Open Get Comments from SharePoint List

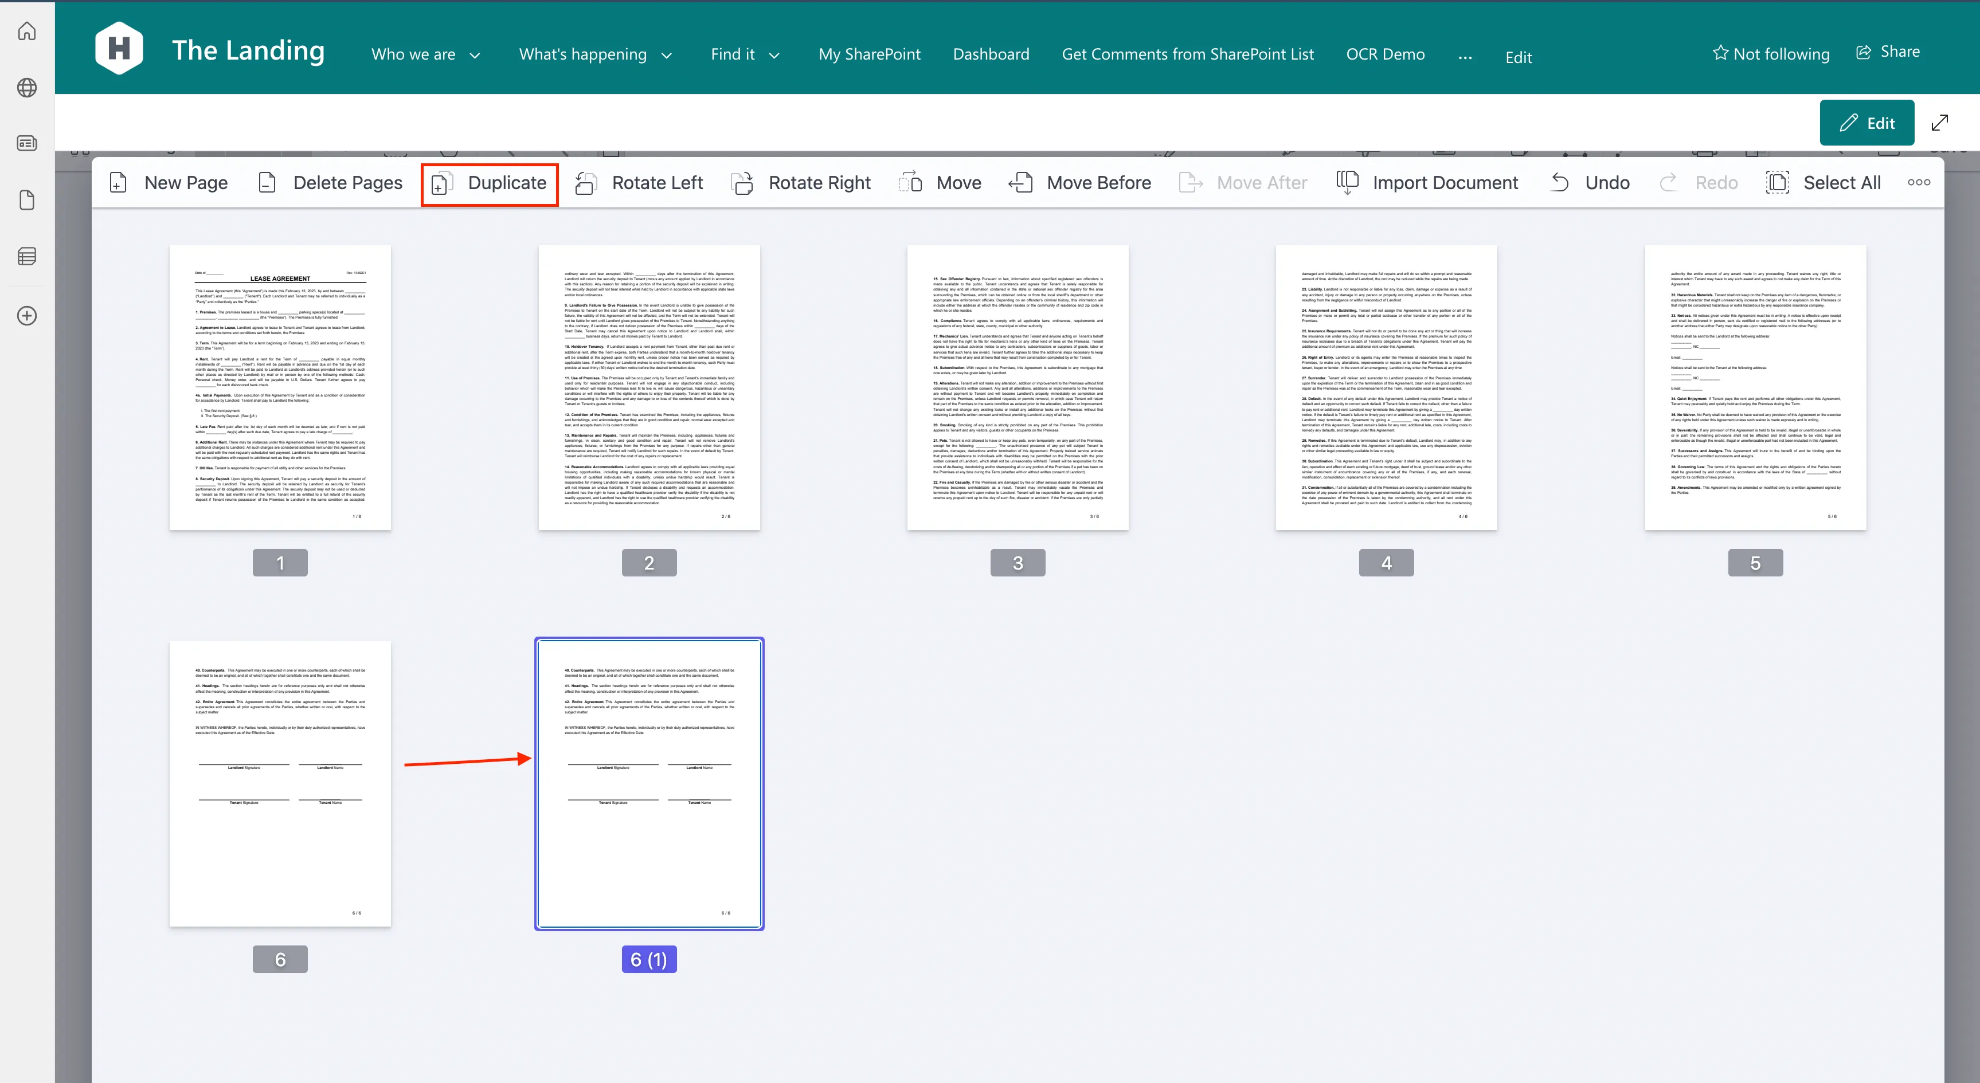1188,54
